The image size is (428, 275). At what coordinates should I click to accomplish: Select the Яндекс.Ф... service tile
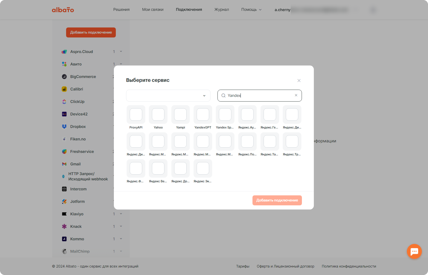point(136,171)
